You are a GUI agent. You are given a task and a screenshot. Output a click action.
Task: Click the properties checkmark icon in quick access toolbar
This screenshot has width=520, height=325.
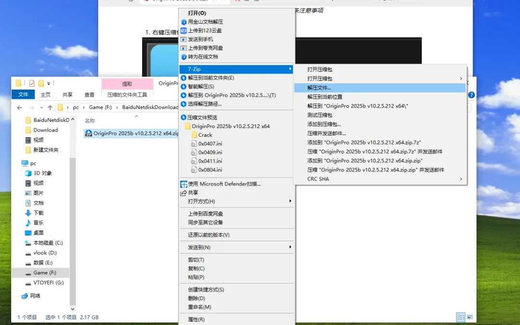coord(32,83)
